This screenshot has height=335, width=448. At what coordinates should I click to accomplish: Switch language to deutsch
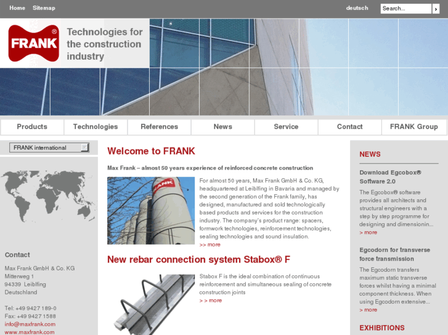357,8
